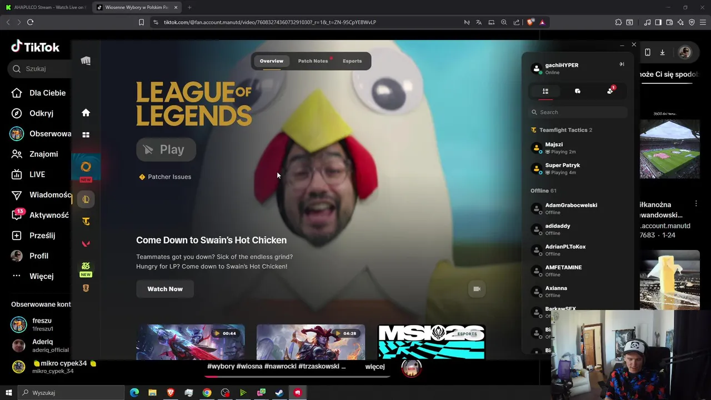Select the League of Legends game icon
The height and width of the screenshot is (400, 711).
click(x=86, y=199)
